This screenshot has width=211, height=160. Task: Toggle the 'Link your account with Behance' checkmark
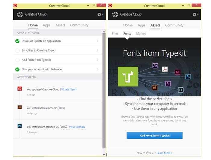pos(17,69)
